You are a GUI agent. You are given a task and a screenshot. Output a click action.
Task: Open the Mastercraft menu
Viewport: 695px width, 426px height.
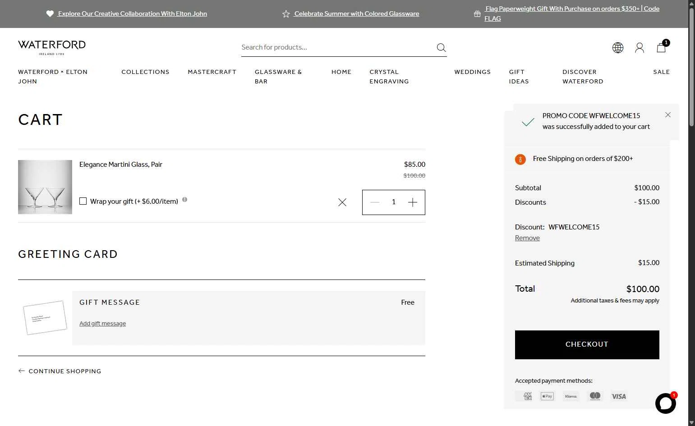pos(212,72)
